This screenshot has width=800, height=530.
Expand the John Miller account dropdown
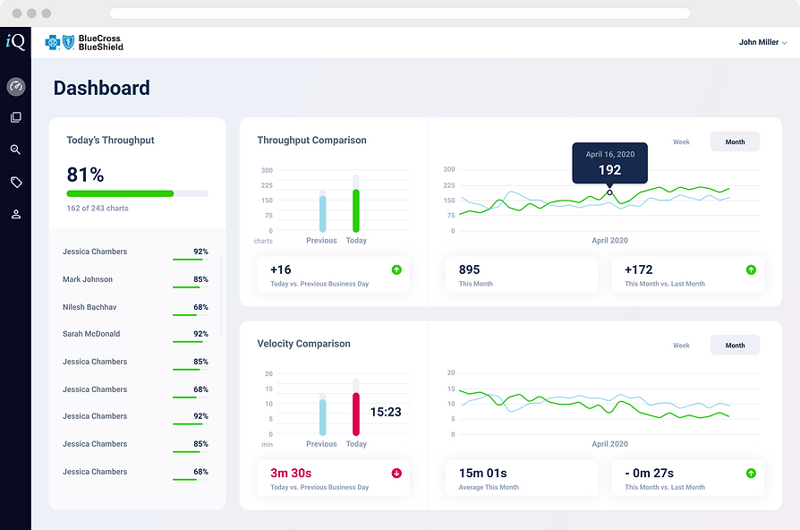[762, 41]
